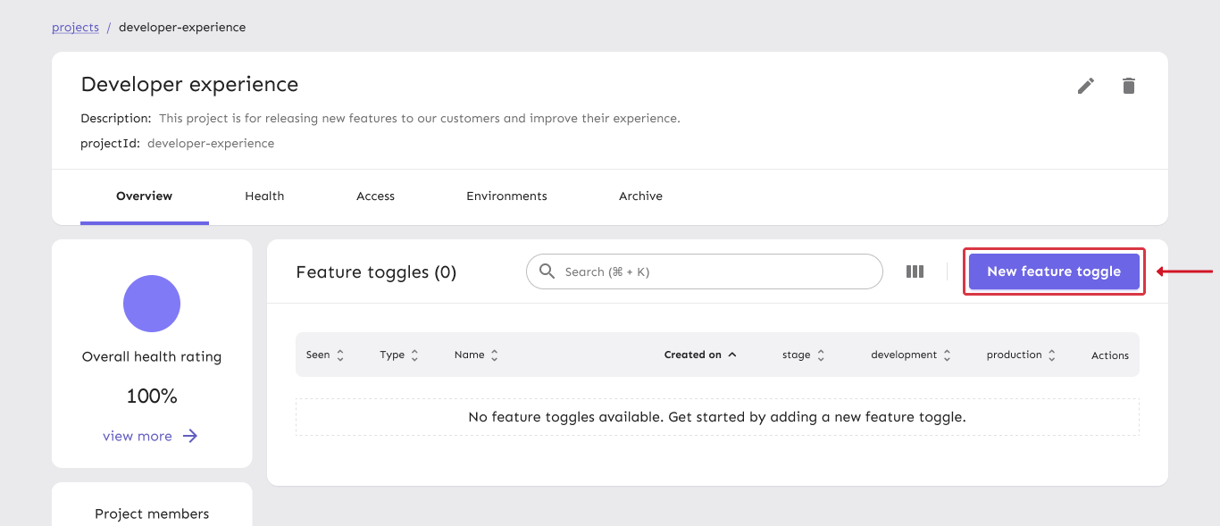Focus the feature toggle search field
The width and height of the screenshot is (1220, 526).
coord(714,271)
